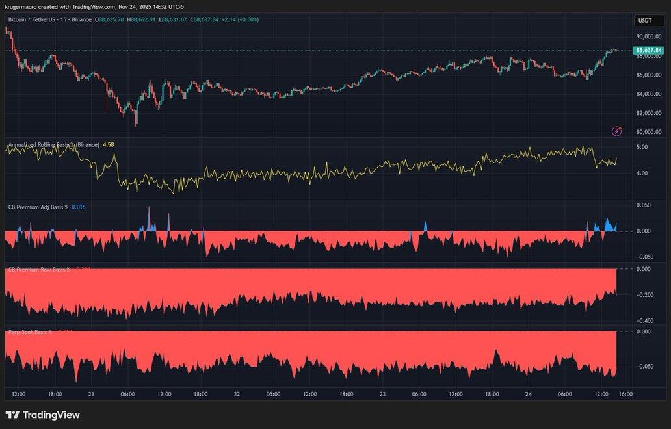Click date 24 on the time axis
The height and width of the screenshot is (429, 671).
(x=529, y=393)
